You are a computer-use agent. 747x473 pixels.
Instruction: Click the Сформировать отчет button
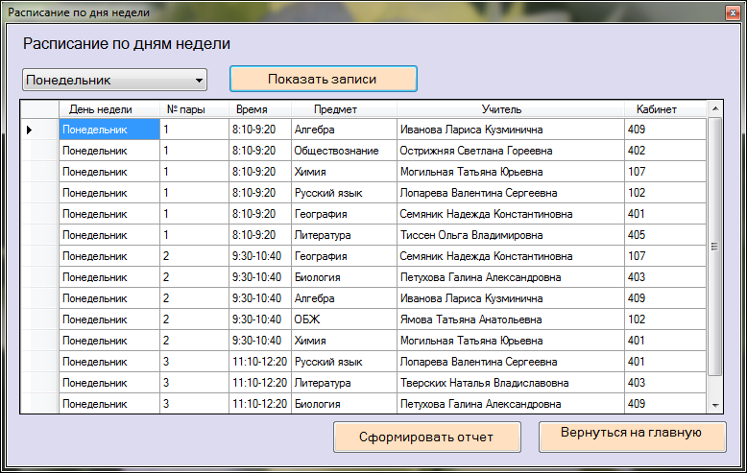(x=427, y=437)
